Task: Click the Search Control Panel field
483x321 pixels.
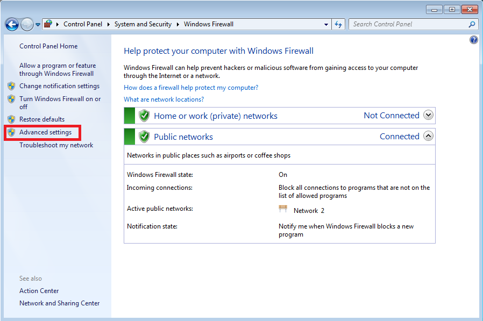Action: [x=408, y=24]
